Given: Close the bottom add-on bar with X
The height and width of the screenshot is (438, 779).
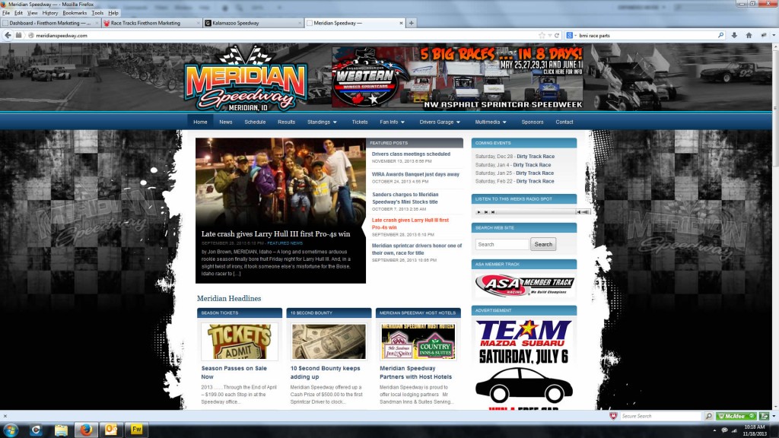Looking at the screenshot, I should pos(5,416).
